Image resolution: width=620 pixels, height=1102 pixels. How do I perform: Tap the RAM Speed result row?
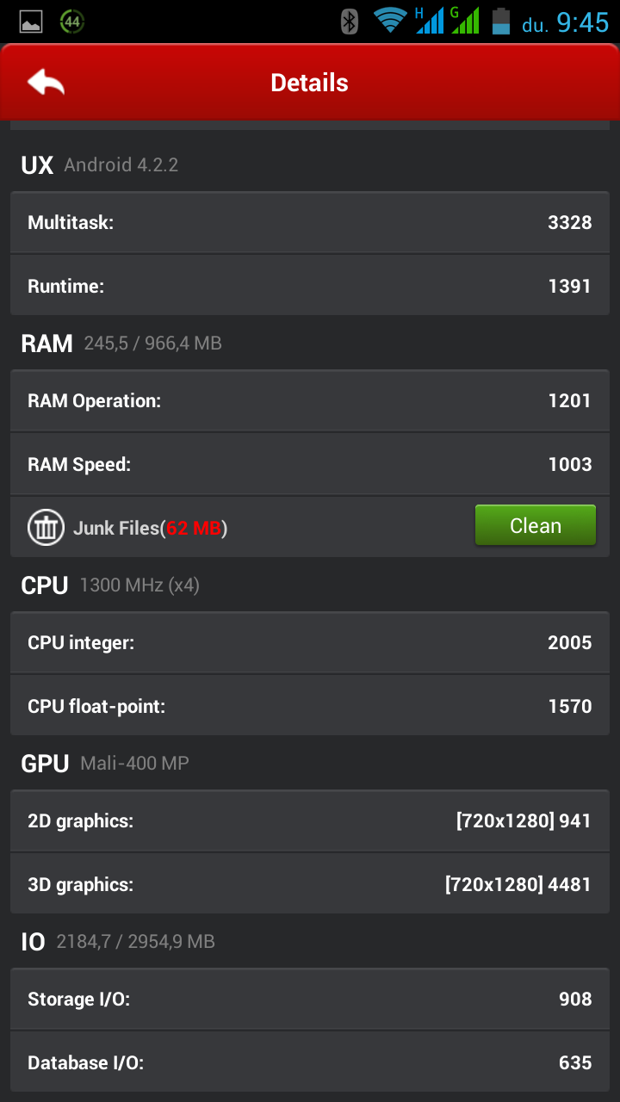click(310, 465)
